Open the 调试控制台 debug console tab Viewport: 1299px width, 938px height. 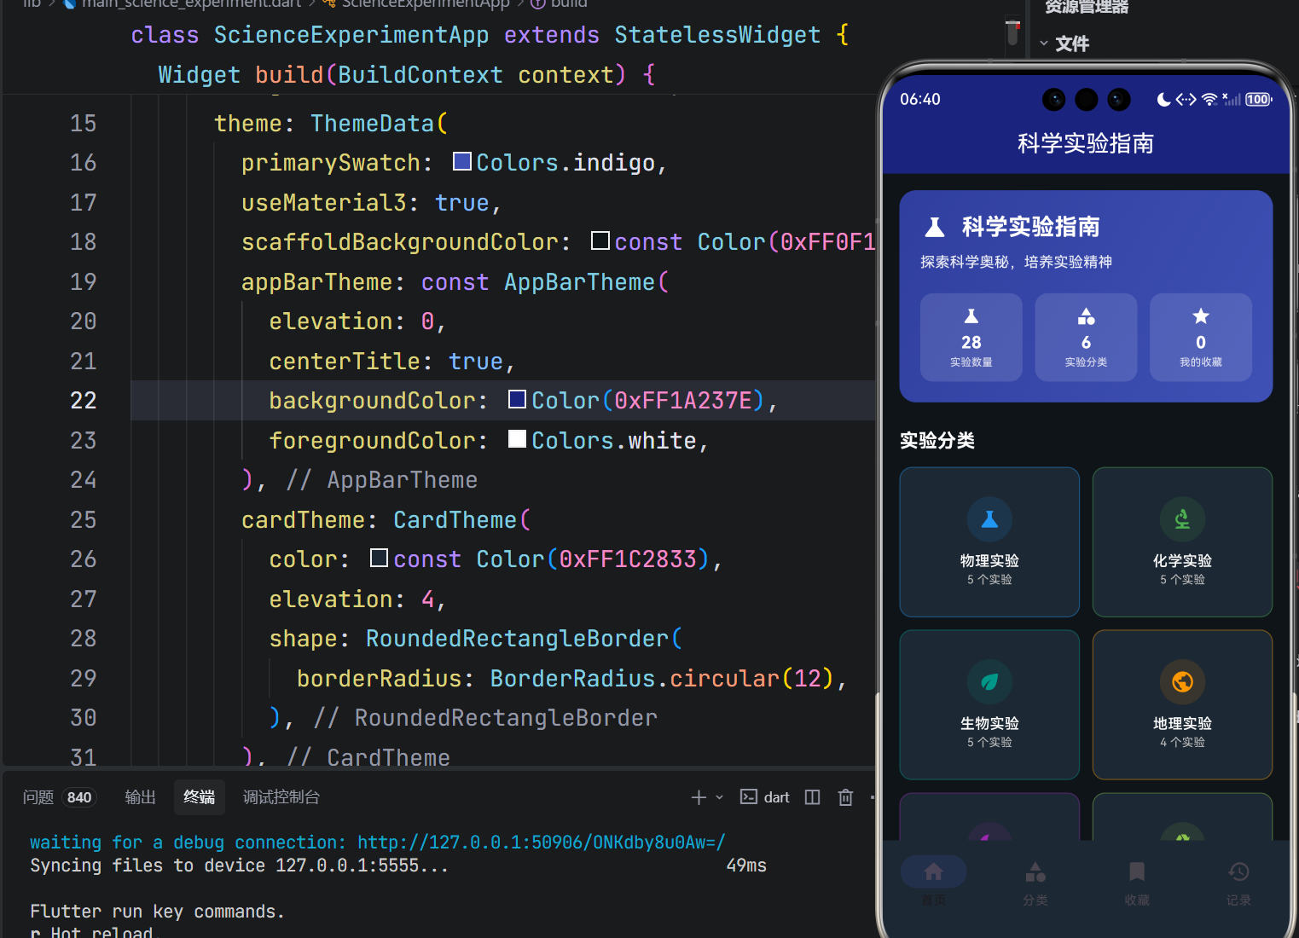pos(281,797)
